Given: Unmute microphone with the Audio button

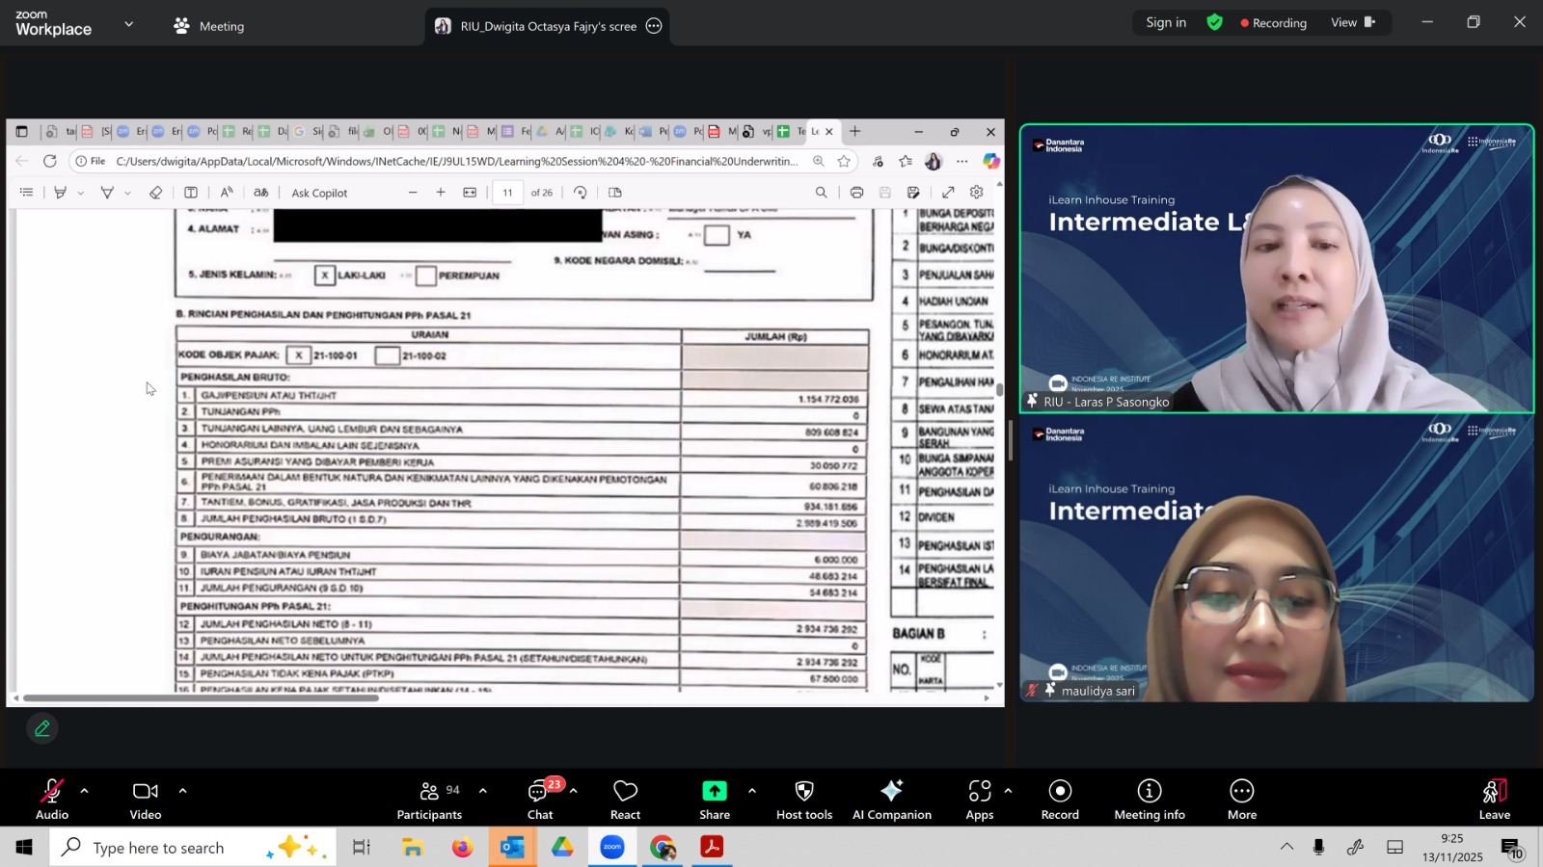Looking at the screenshot, I should tap(52, 799).
